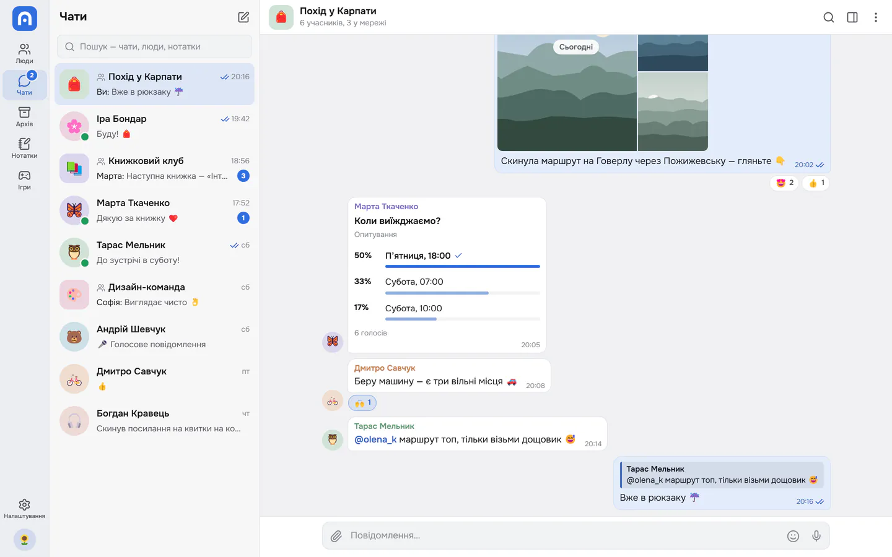Go to the Ігри games section
Viewport: 892px width, 557px height.
(x=24, y=179)
